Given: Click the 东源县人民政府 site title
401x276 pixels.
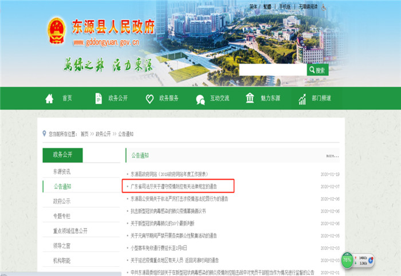Looking at the screenshot, I should click(113, 26).
